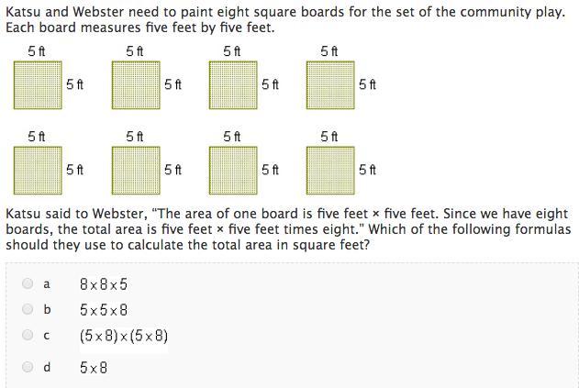Click the letter label 'd' option
The image size is (579, 388).
(47, 367)
